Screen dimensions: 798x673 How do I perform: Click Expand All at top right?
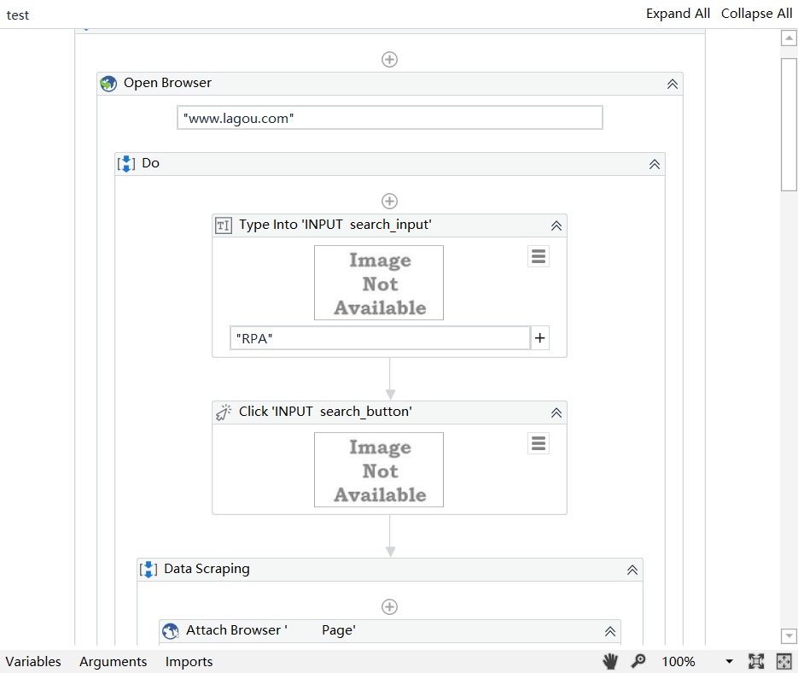(x=678, y=13)
